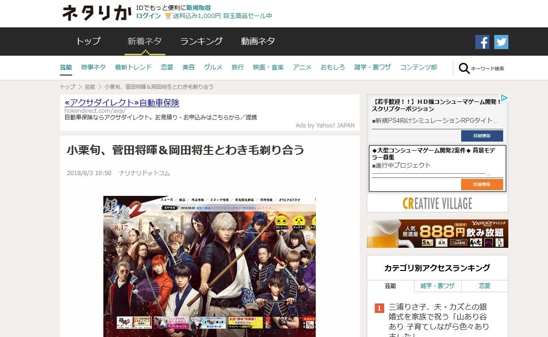
Task: Click the ナリナリドットコム source name
Action: [x=144, y=173]
